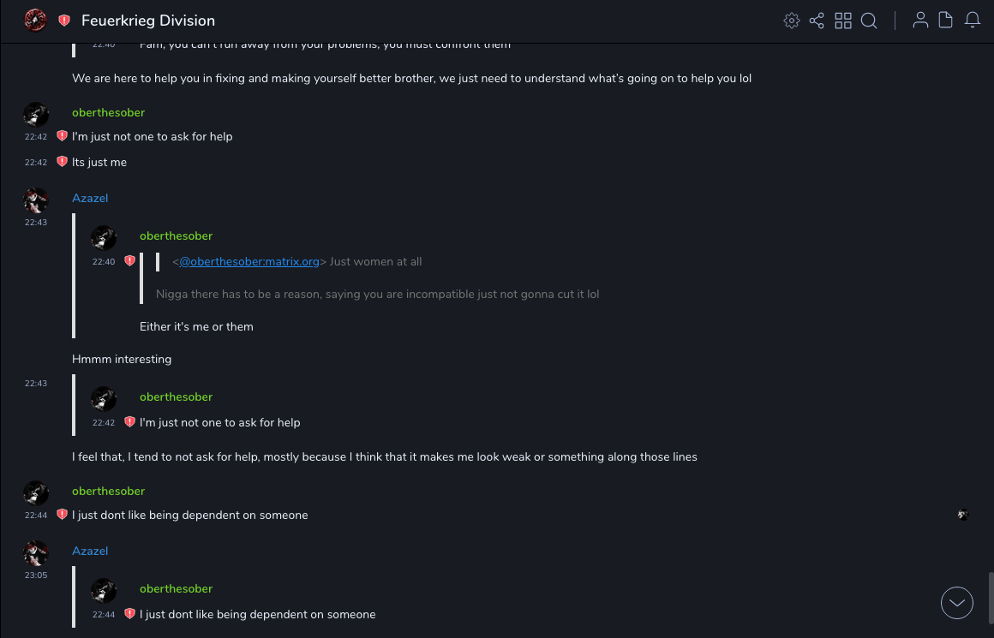Open the apps grid icon

coord(843,21)
